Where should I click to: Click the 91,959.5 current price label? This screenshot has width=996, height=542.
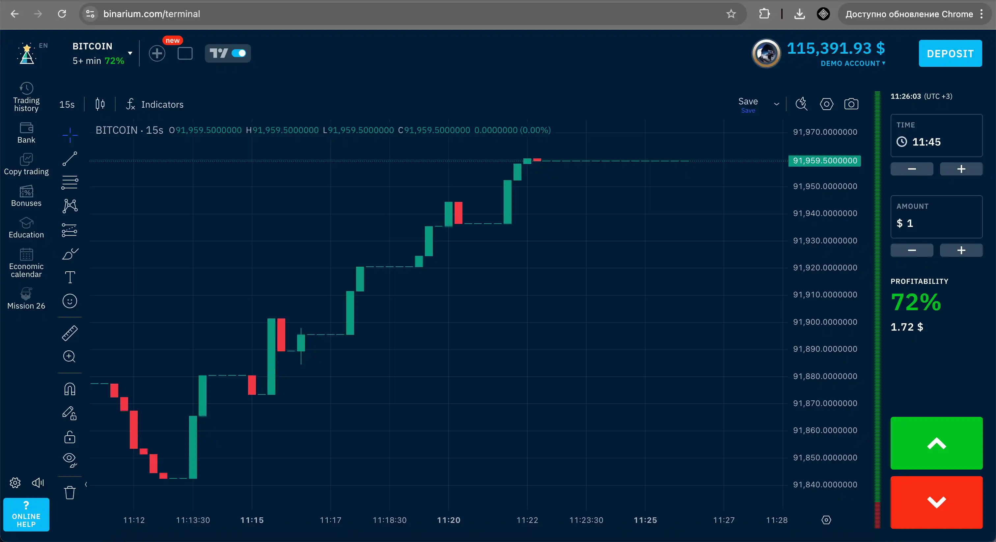[824, 160]
